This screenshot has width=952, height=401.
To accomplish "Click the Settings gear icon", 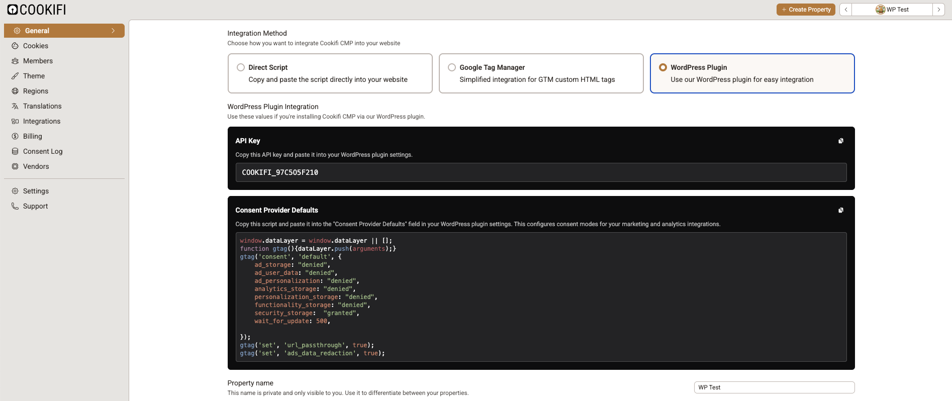I will [15, 191].
